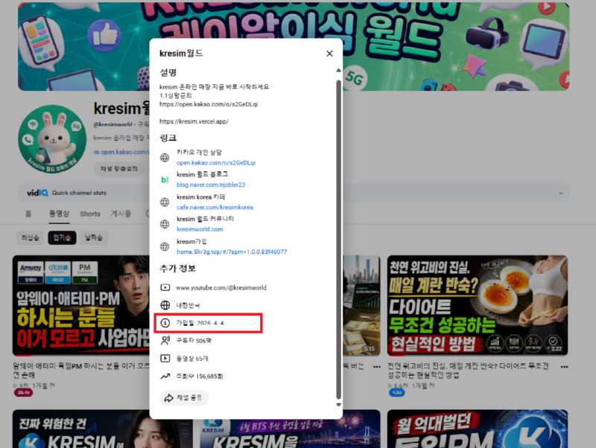Select the 날짜순 sort chip

tap(94, 237)
